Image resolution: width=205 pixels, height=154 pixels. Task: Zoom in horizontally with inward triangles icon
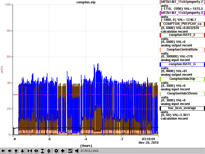coord(30,151)
